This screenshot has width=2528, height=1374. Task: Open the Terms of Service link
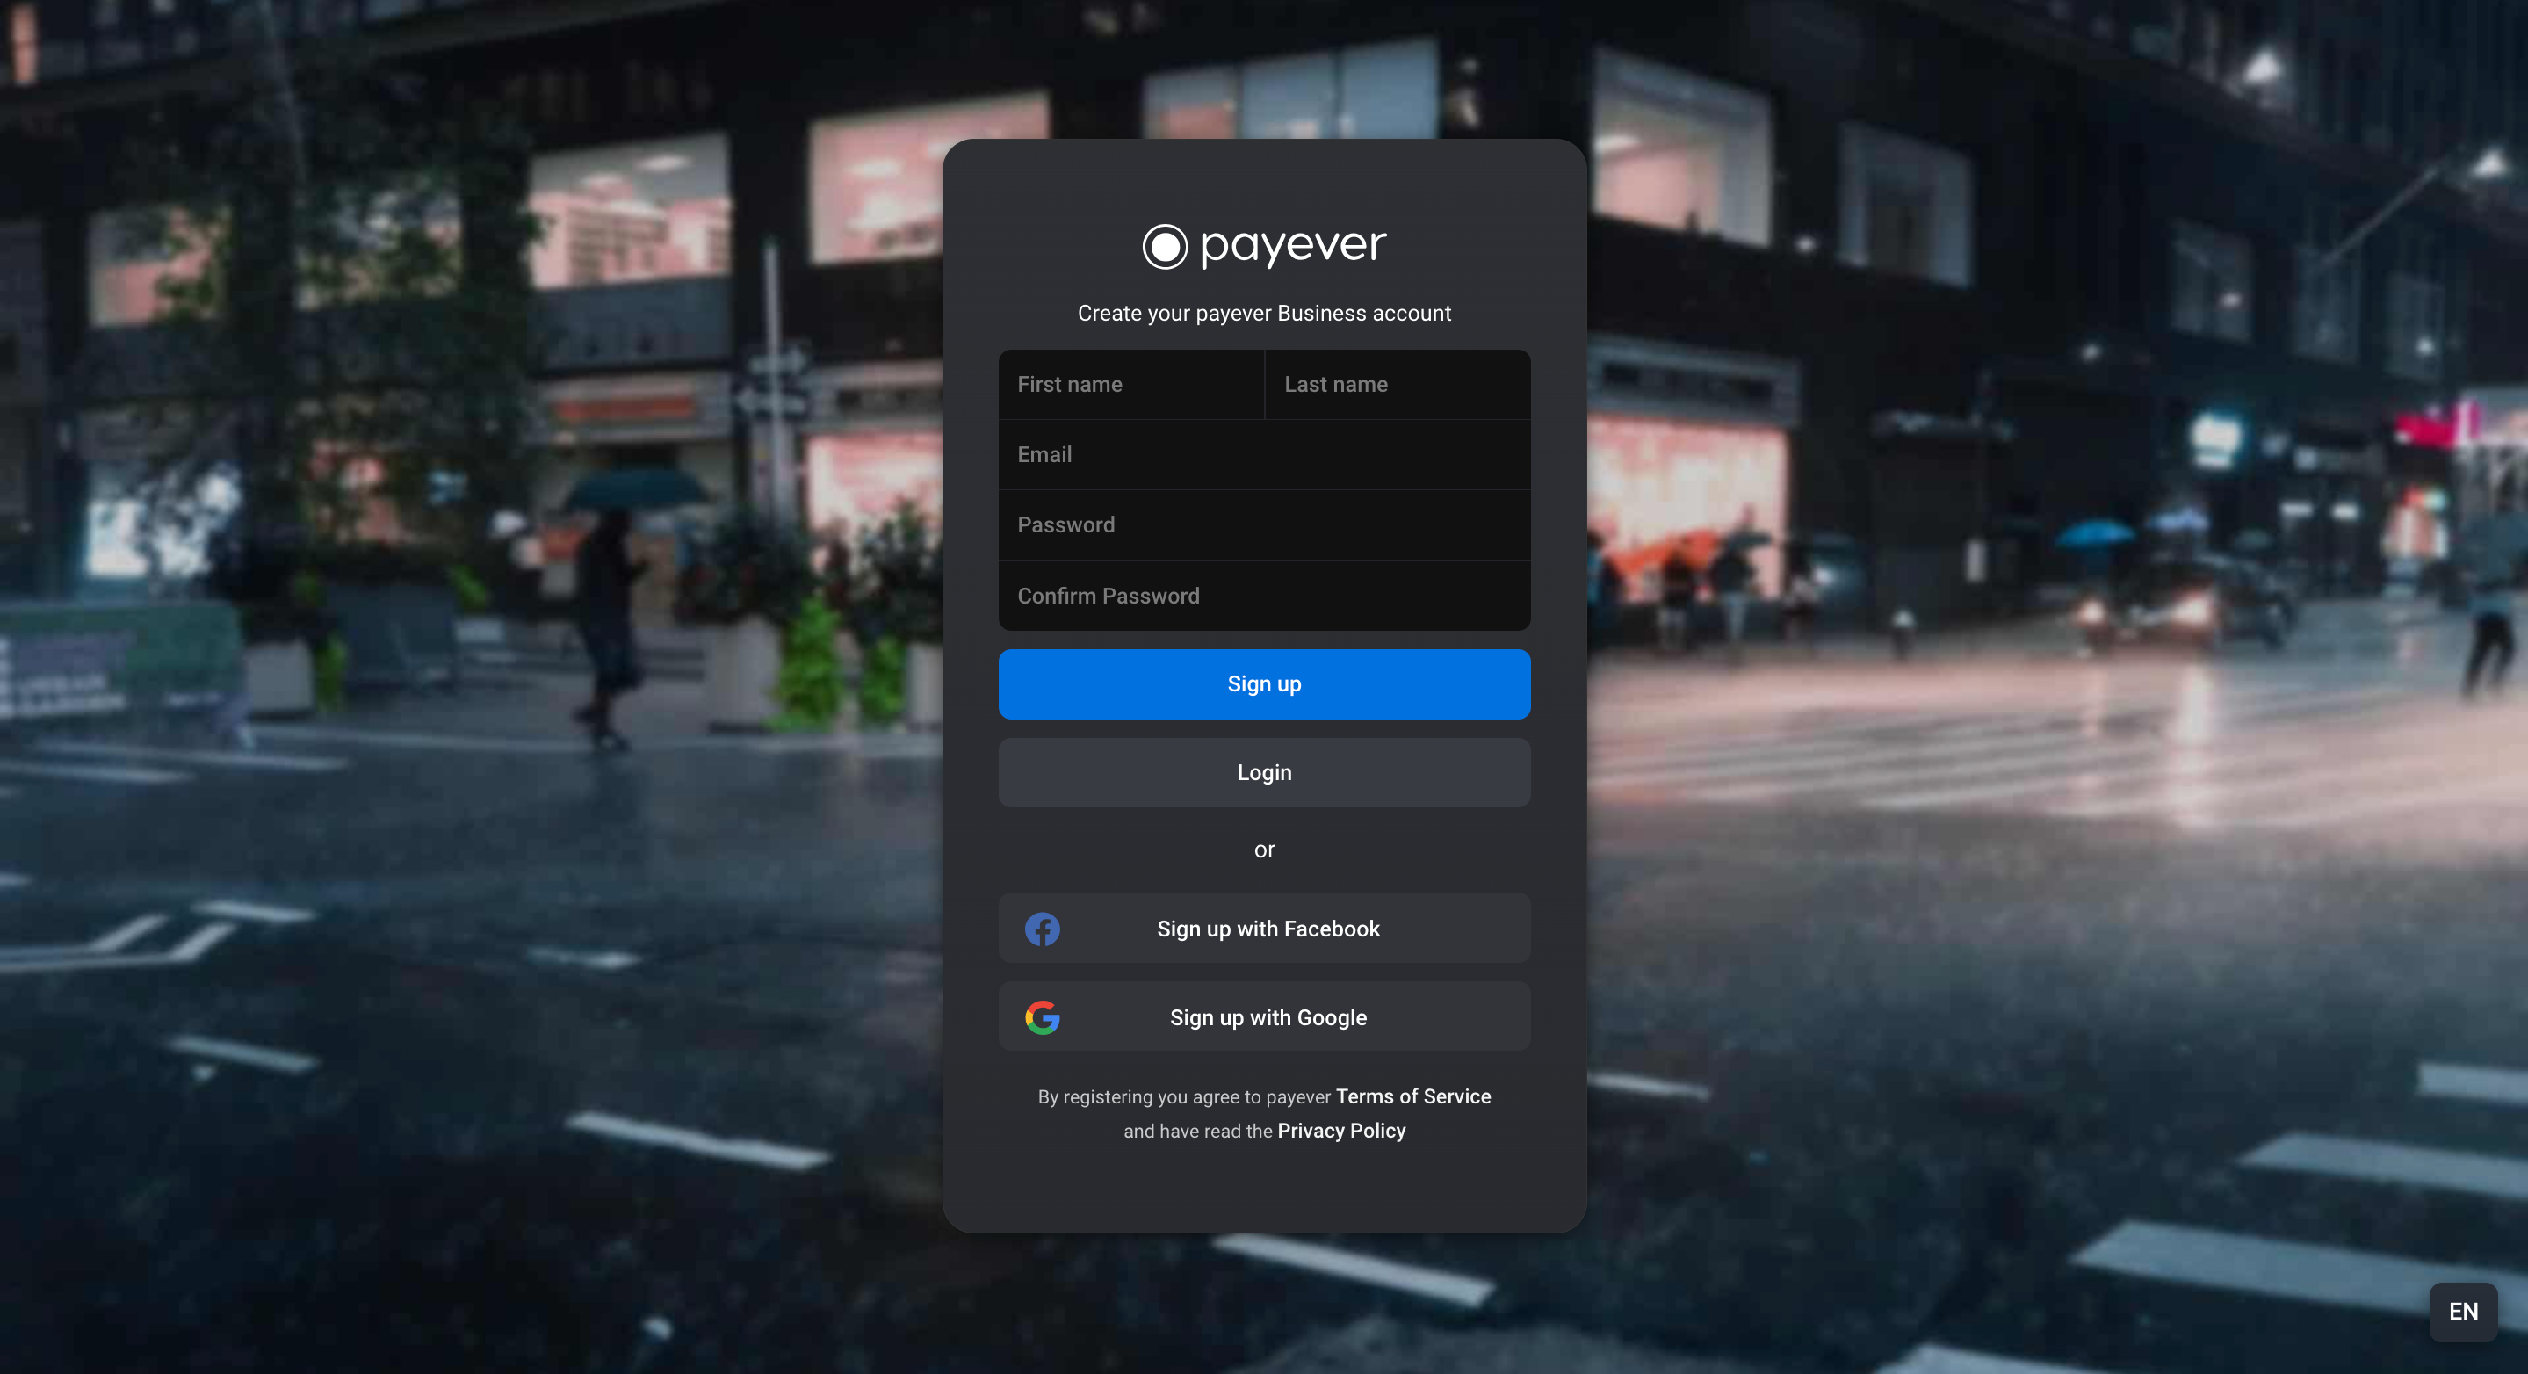[1413, 1096]
